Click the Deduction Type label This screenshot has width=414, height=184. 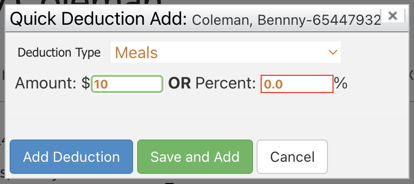[59, 53]
